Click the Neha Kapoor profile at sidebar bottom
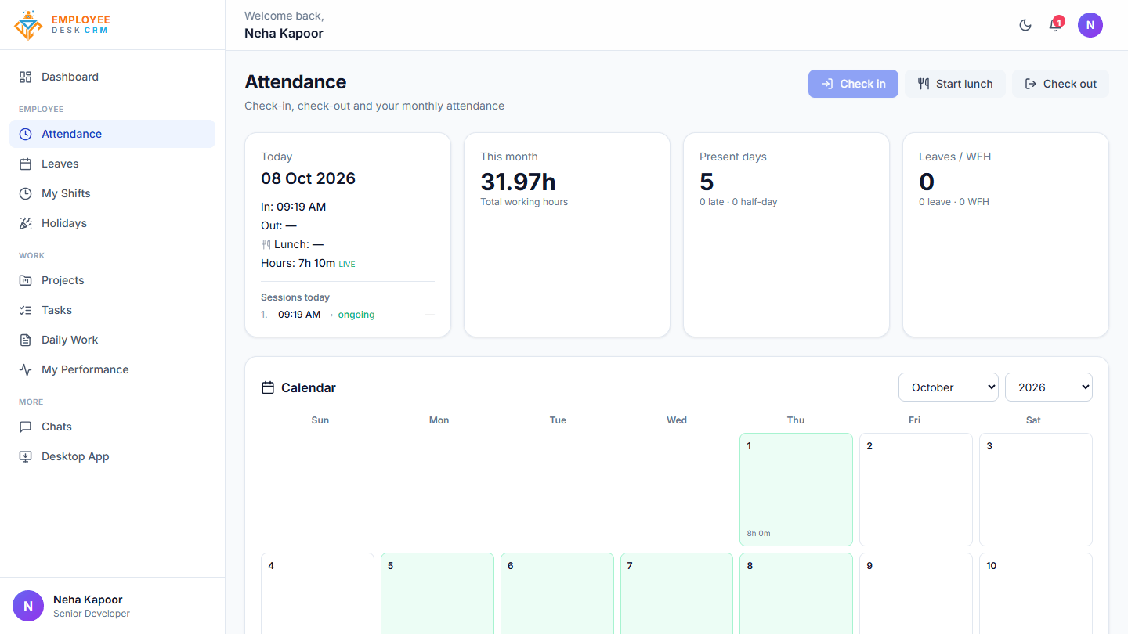Viewport: 1128px width, 634px height. click(112, 606)
